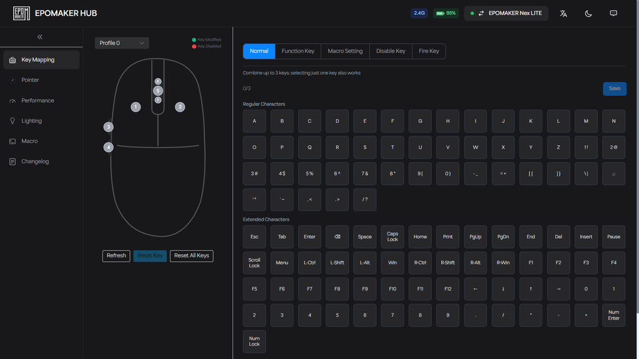Select the Menu key
639x359 pixels.
282,263
